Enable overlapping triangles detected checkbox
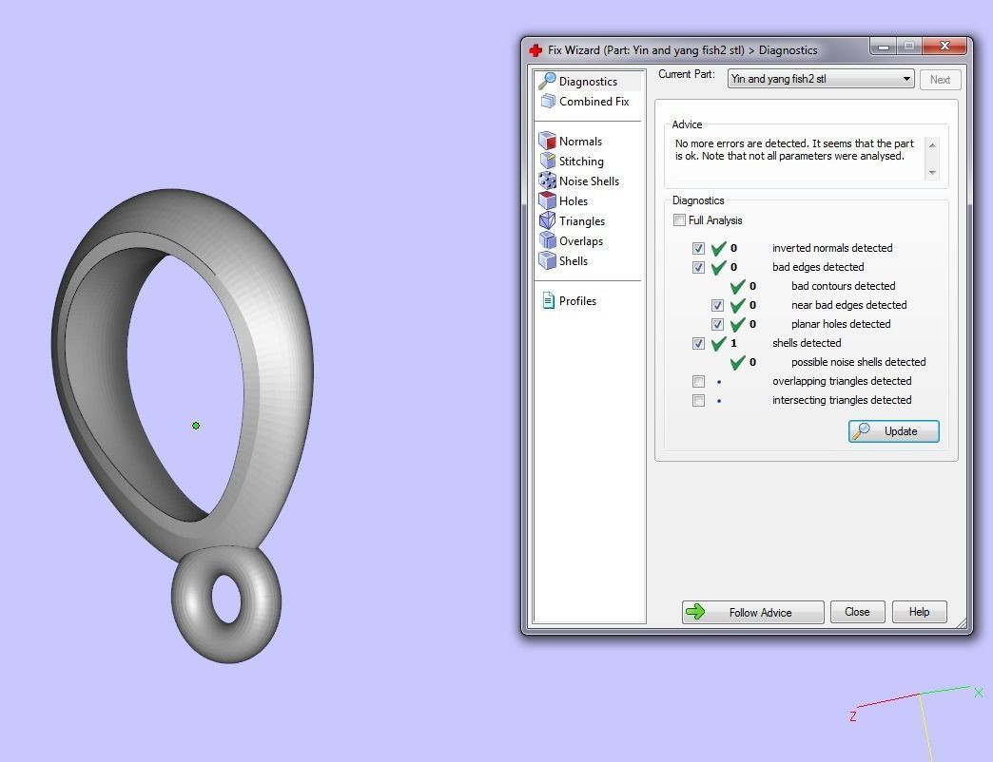This screenshot has height=762, width=993. point(698,381)
